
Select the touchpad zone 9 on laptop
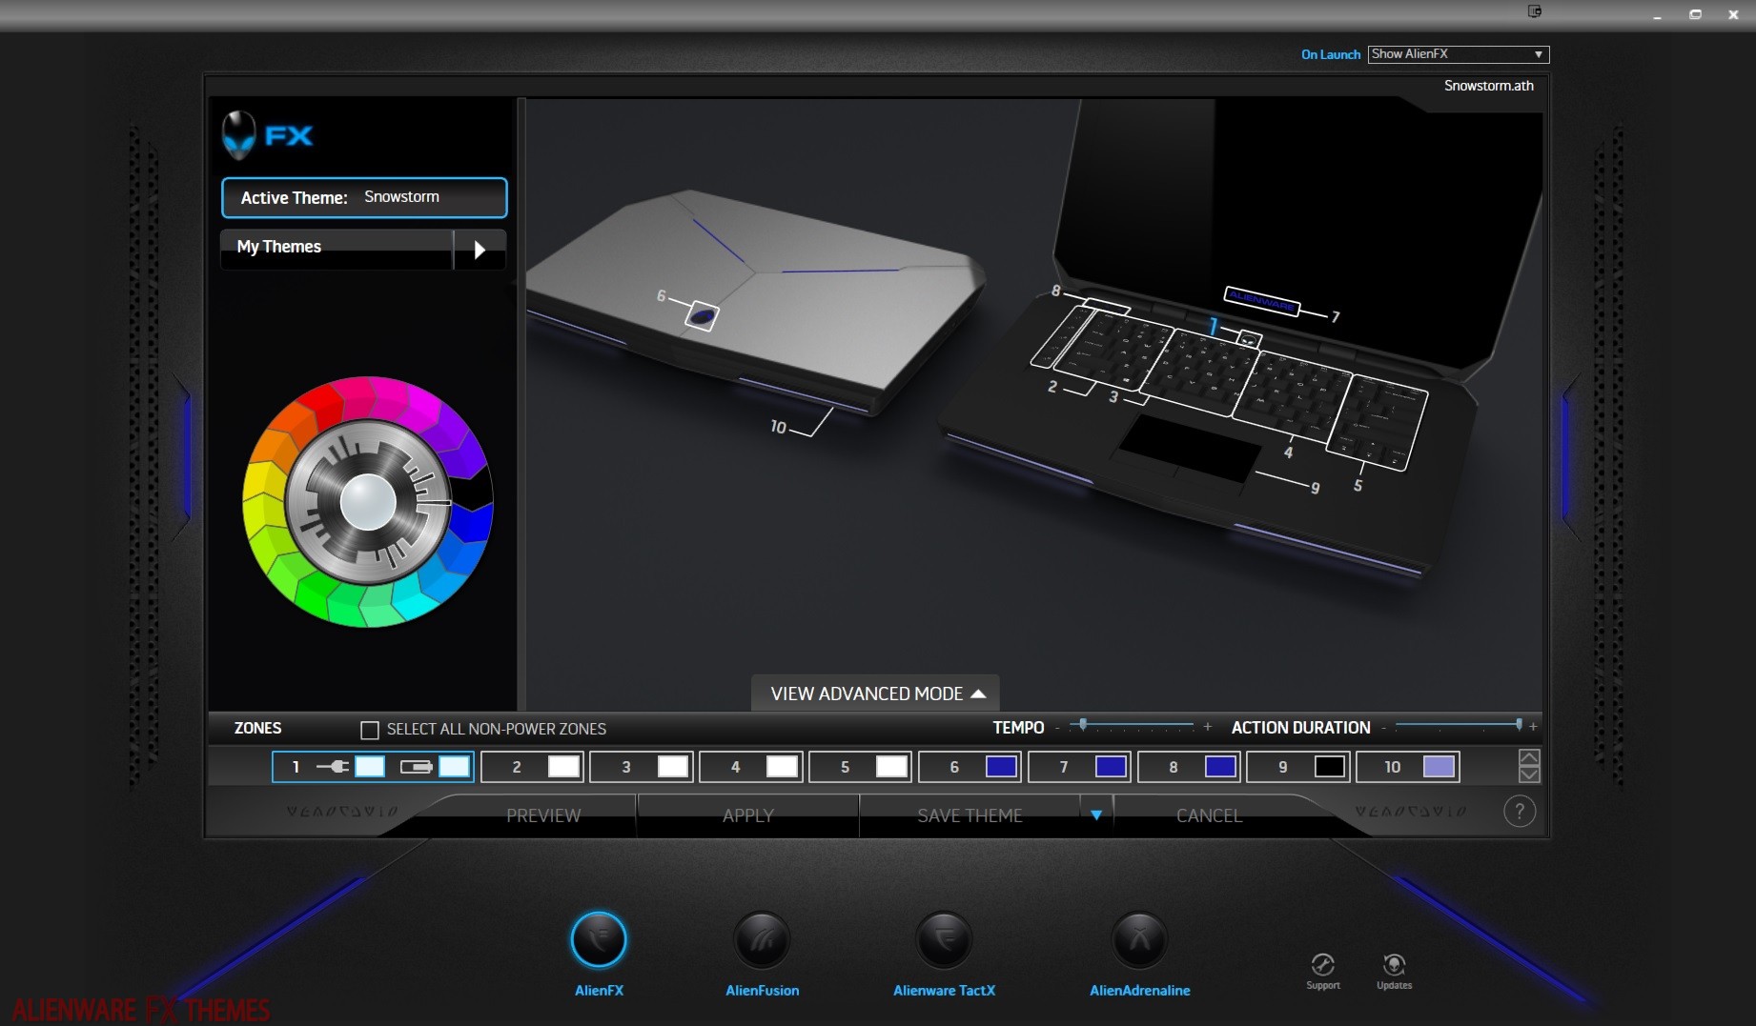click(1189, 448)
